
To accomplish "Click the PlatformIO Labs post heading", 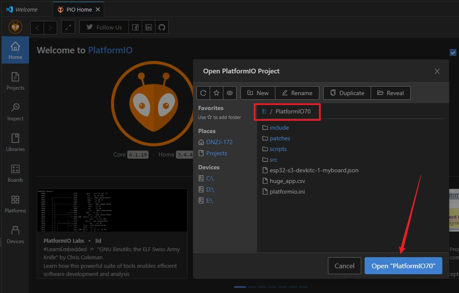I will pyautogui.click(x=64, y=241).
